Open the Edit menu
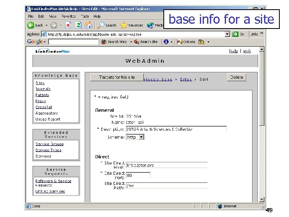This screenshot has height=217, width=289. pyautogui.click(x=41, y=16)
